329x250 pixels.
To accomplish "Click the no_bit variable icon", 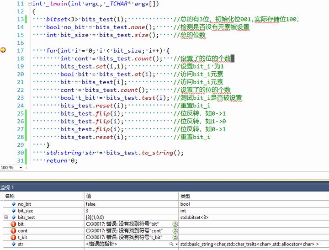I will coord(14,204).
